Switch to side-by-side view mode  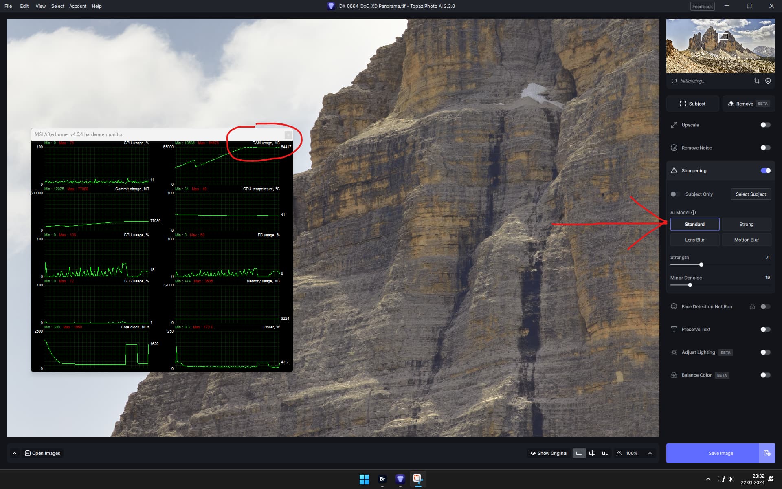click(x=605, y=453)
